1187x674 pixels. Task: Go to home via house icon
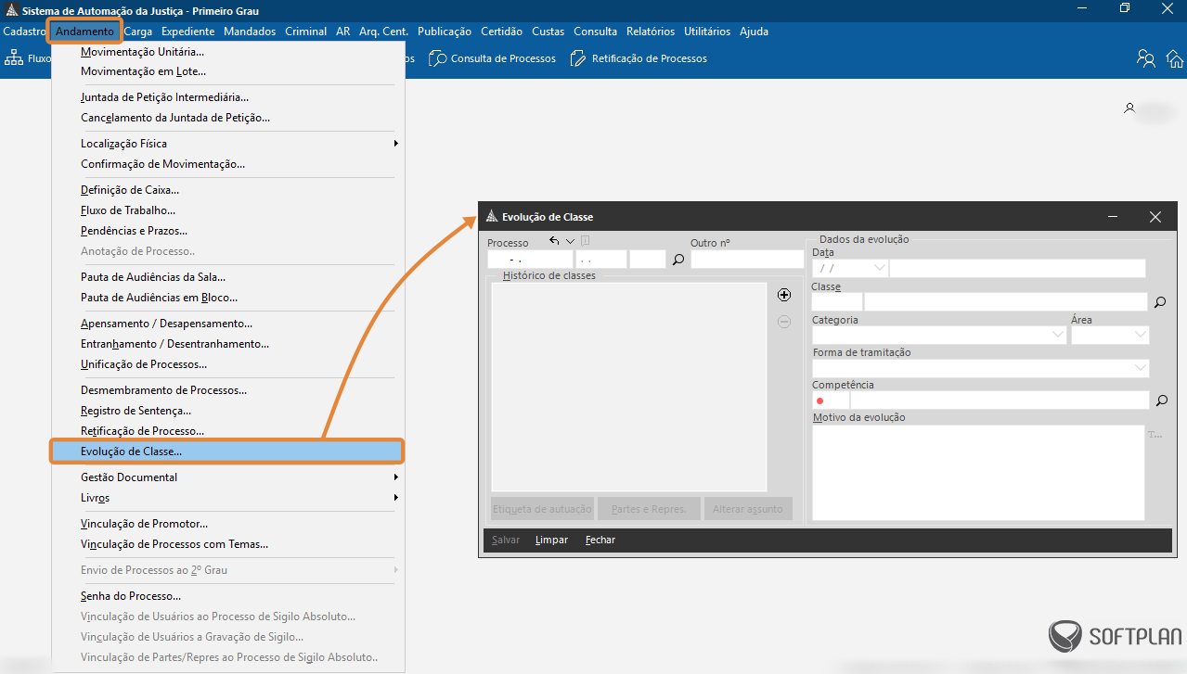(1175, 58)
